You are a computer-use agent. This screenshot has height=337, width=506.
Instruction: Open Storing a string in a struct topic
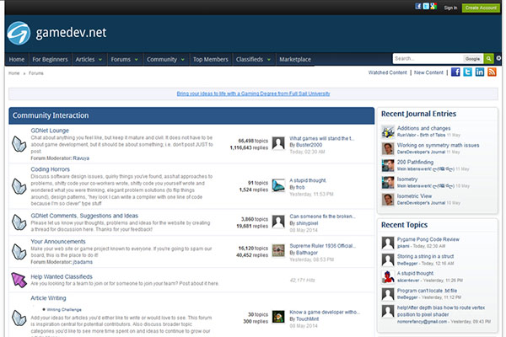point(425,256)
